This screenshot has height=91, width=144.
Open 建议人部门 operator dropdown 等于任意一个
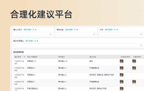[30, 30]
